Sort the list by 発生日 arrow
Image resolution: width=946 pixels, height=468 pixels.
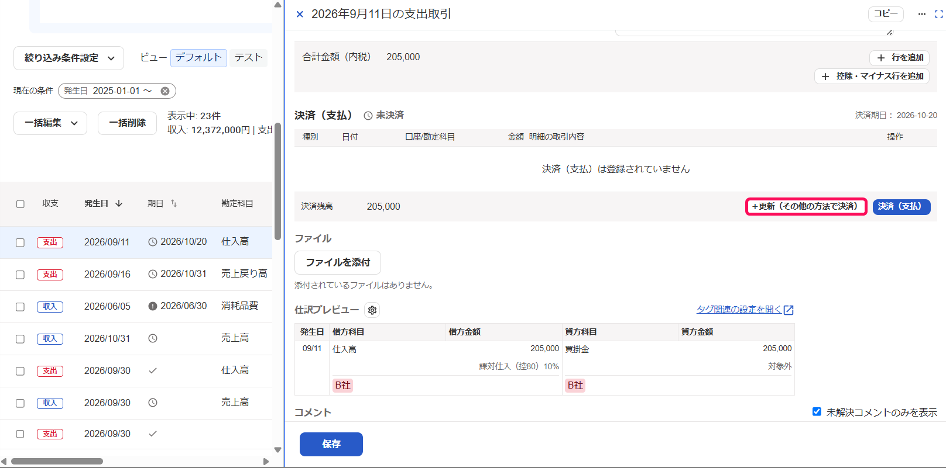click(119, 203)
